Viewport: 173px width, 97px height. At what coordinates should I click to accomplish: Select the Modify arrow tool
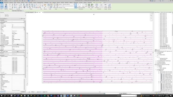[2, 6]
